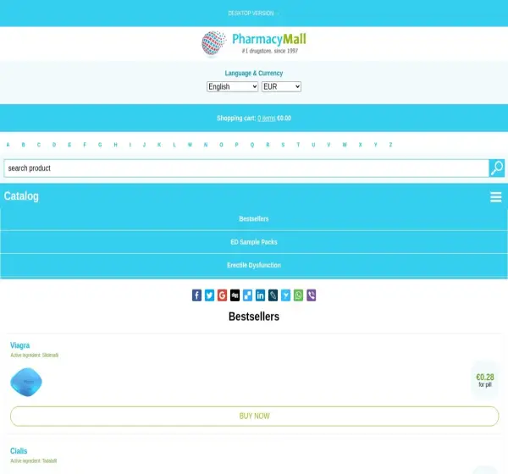This screenshot has height=474, width=508.
Task: Share page via Viber
Action: [x=311, y=295]
